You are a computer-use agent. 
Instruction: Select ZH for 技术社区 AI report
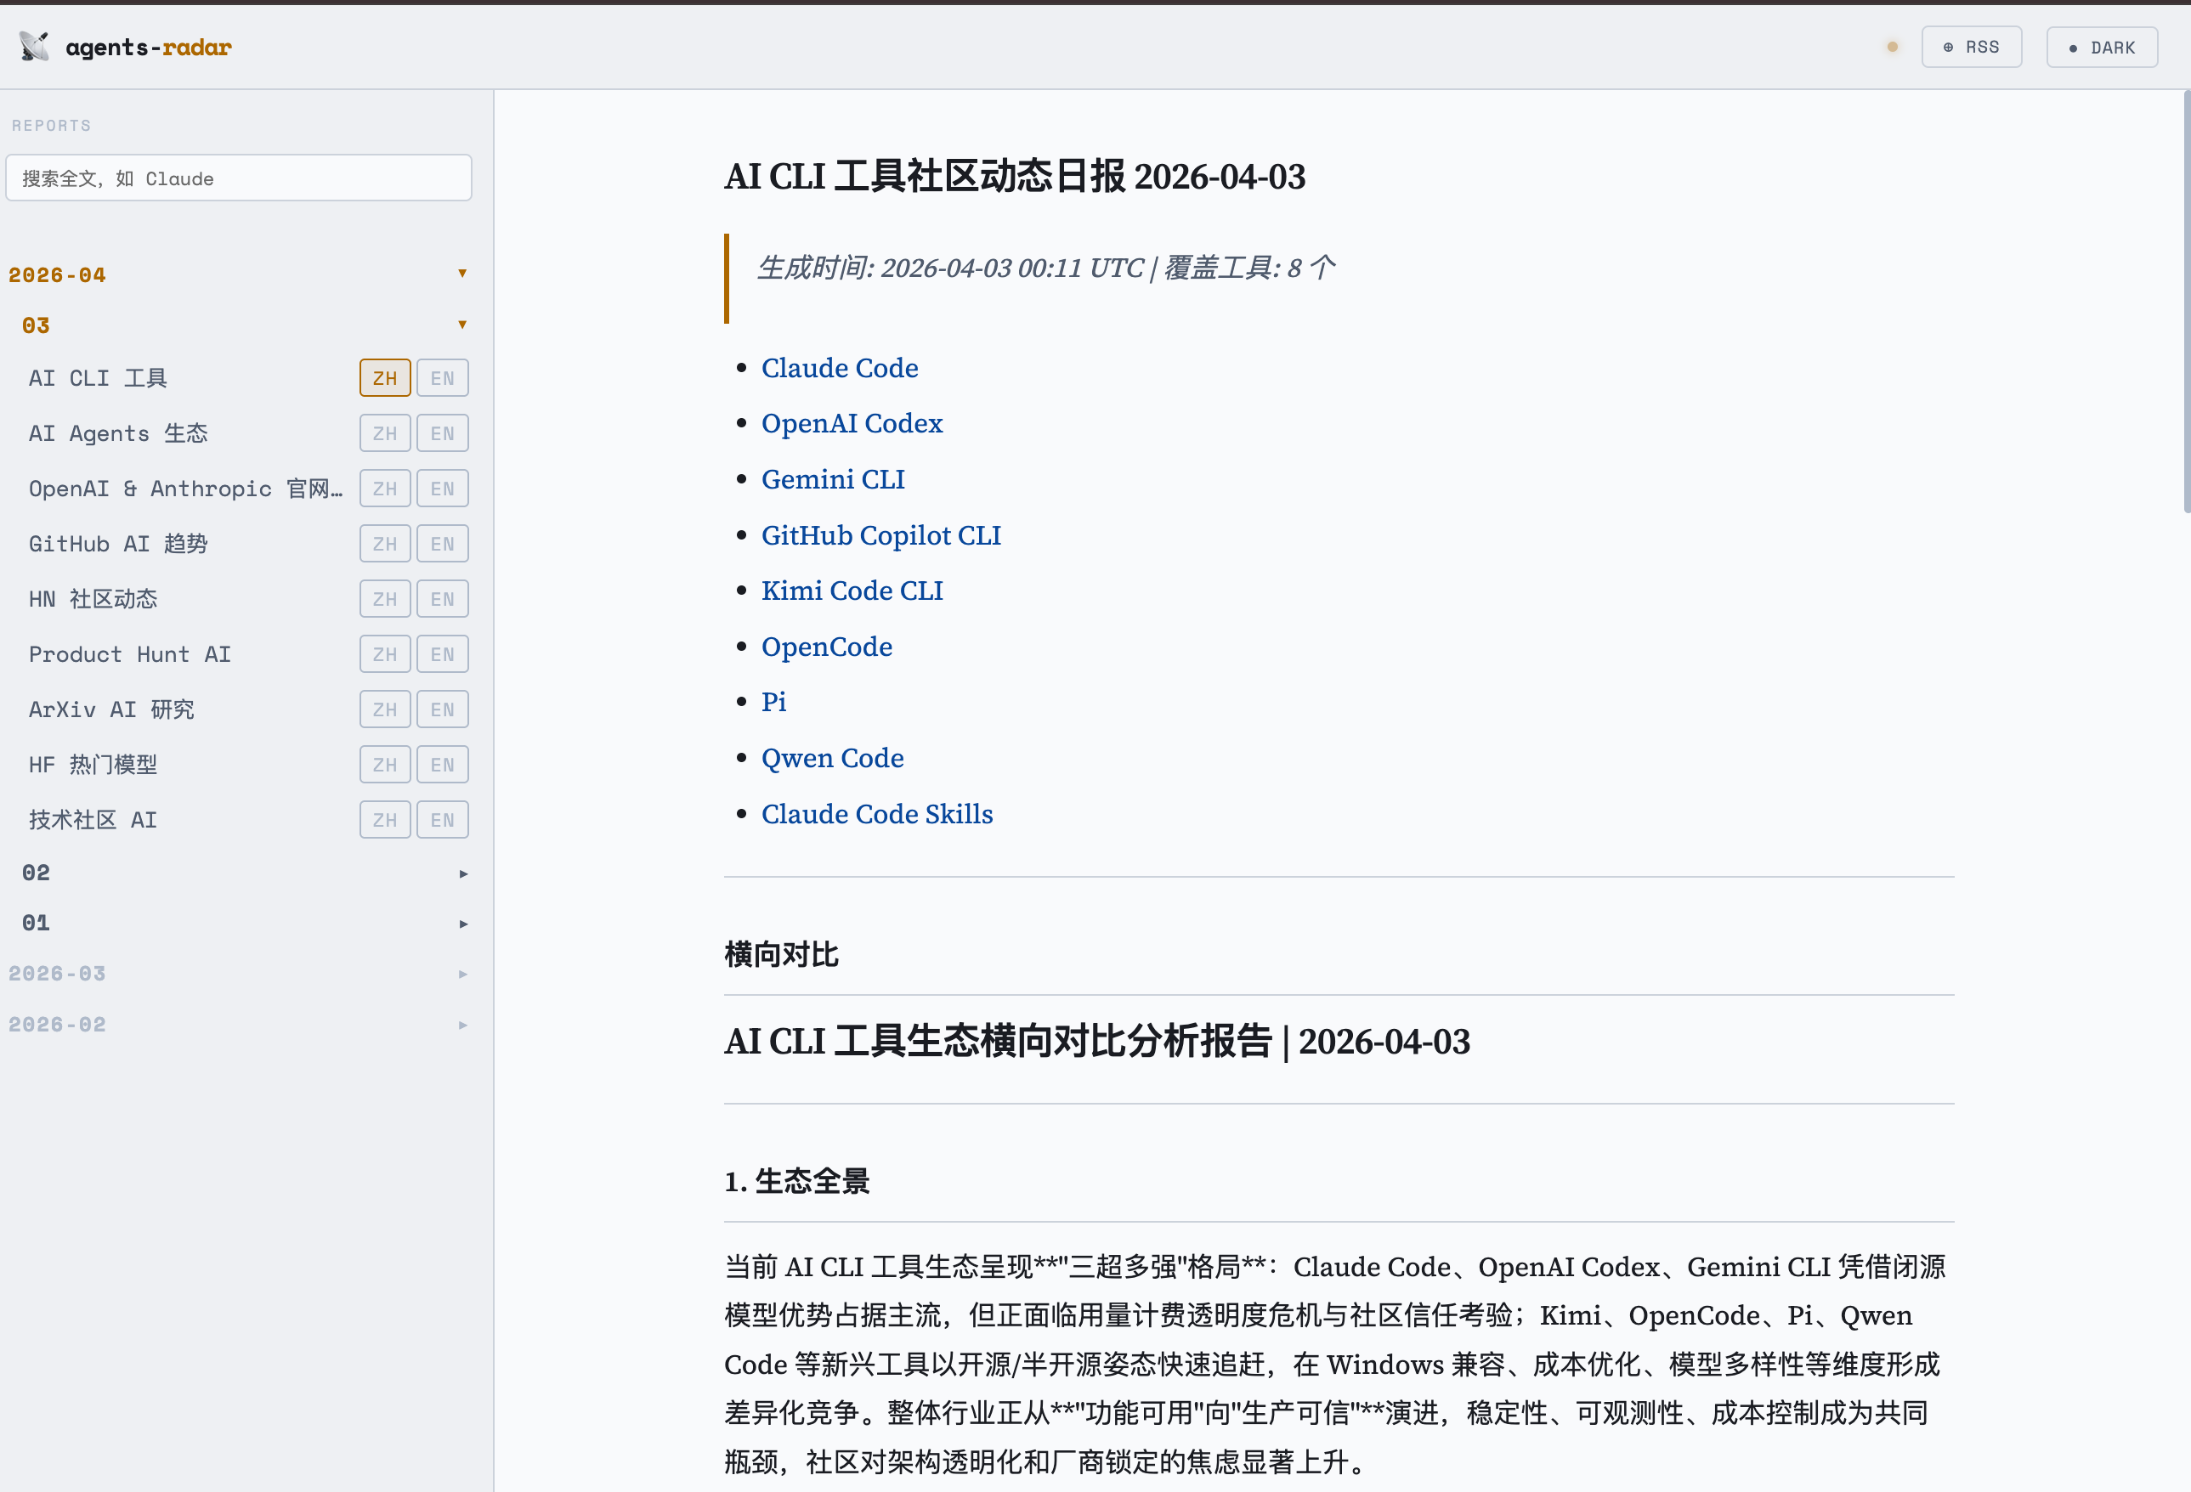tap(385, 820)
